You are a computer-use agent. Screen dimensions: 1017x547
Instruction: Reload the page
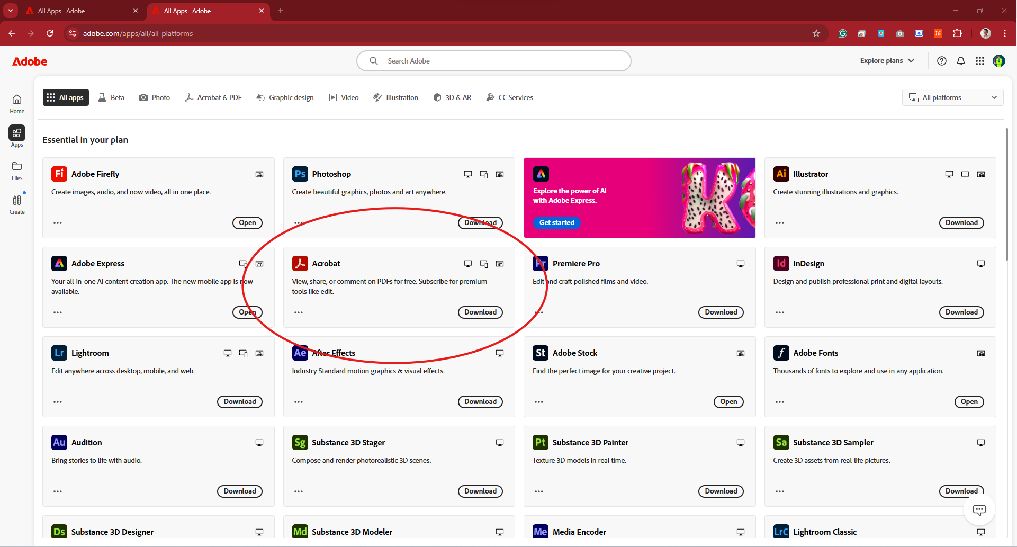coord(50,33)
